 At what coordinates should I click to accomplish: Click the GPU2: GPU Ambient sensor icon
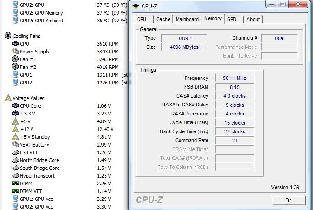[x=15, y=21]
